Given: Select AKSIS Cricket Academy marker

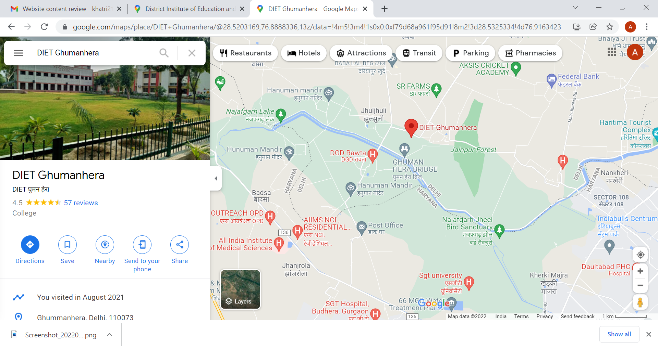Looking at the screenshot, I should (516, 68).
